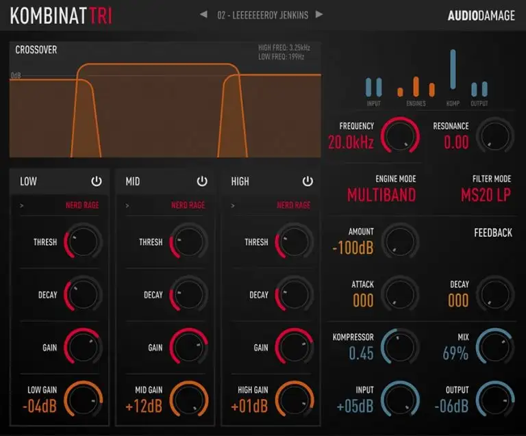Screen dimensions: 526x436
Task: Open MID band NERD RAGE engine menu
Action: pyautogui.click(x=188, y=205)
